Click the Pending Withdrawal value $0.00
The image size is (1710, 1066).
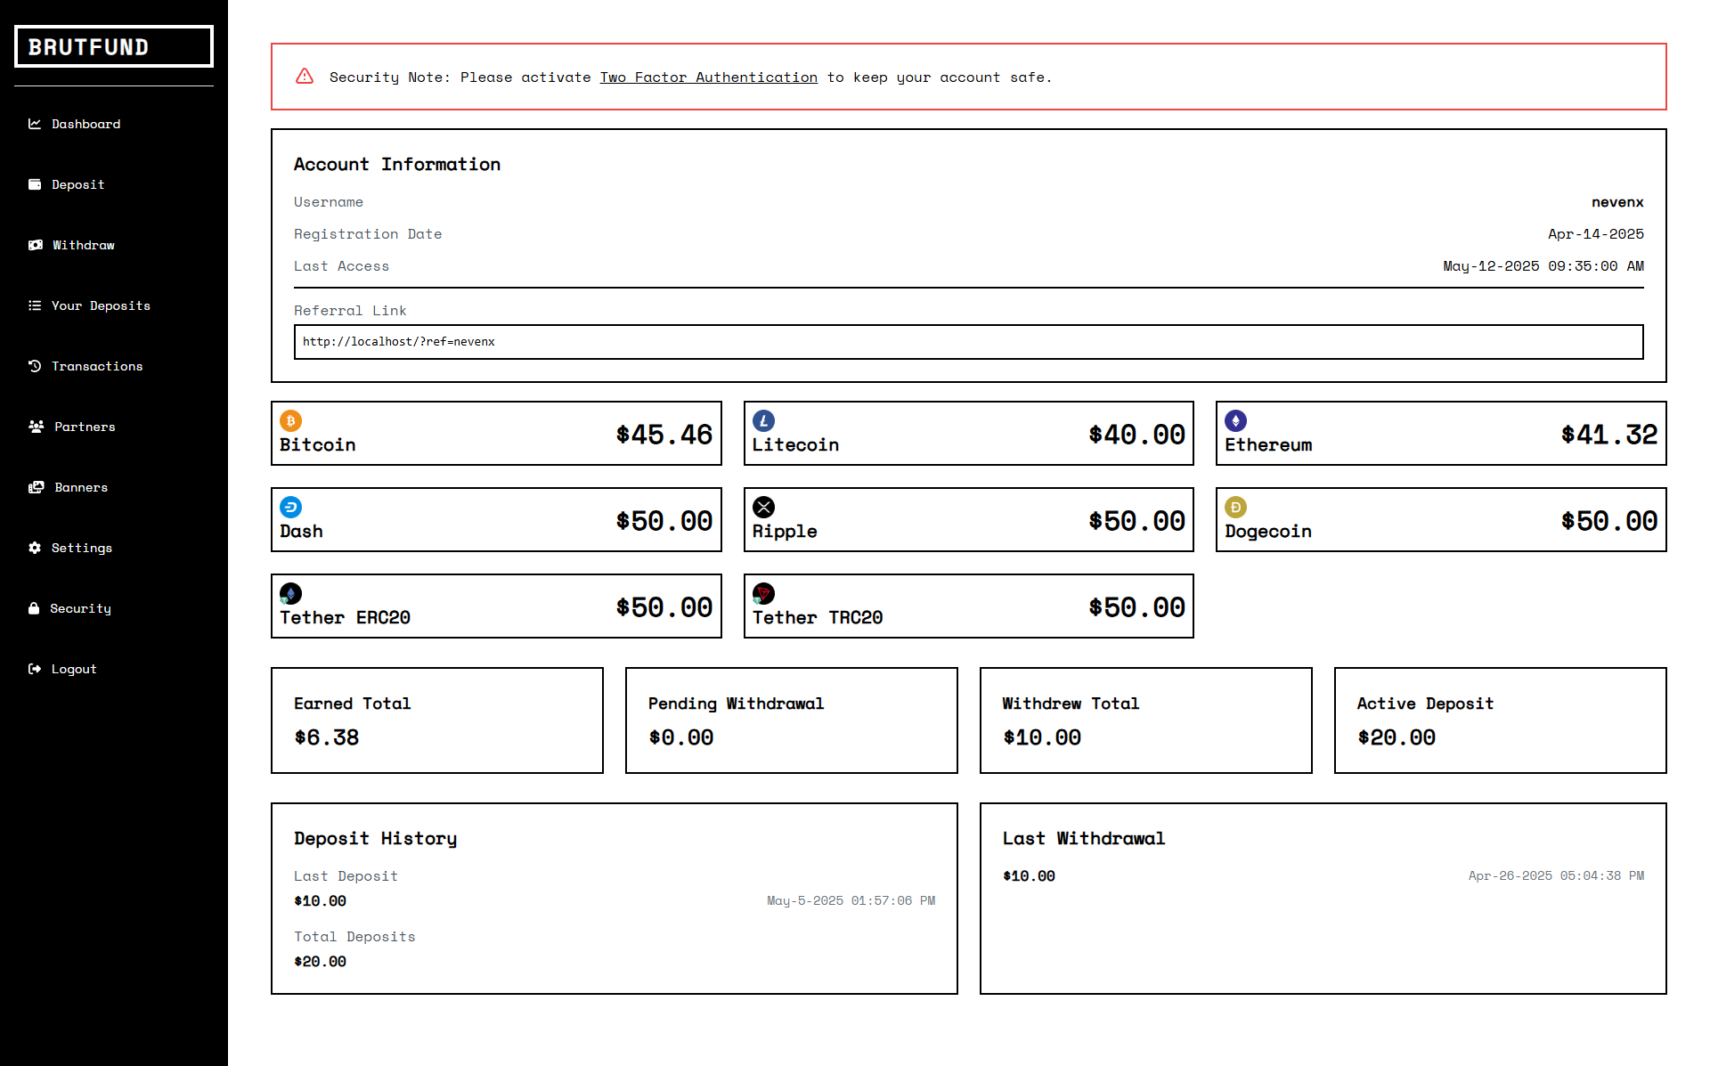(x=681, y=737)
